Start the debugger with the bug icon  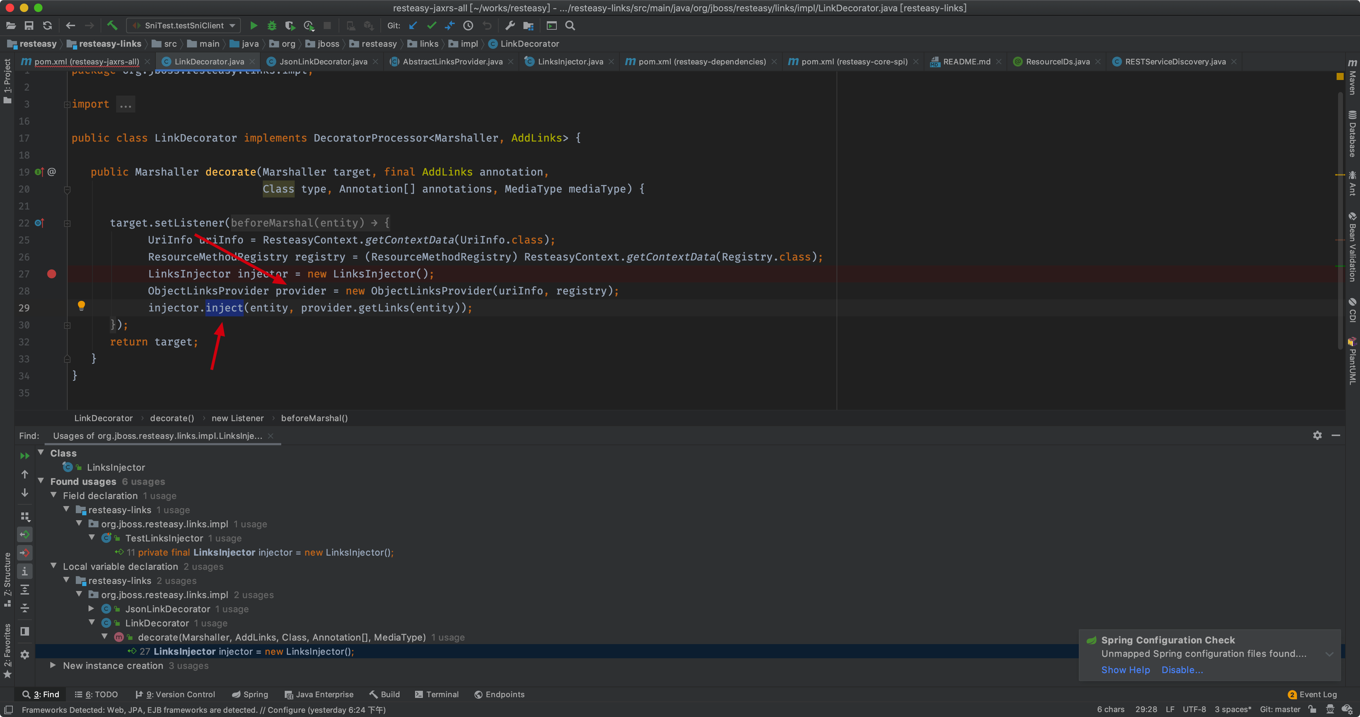point(272,25)
